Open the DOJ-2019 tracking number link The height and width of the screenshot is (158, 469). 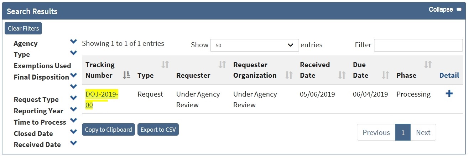(x=101, y=94)
